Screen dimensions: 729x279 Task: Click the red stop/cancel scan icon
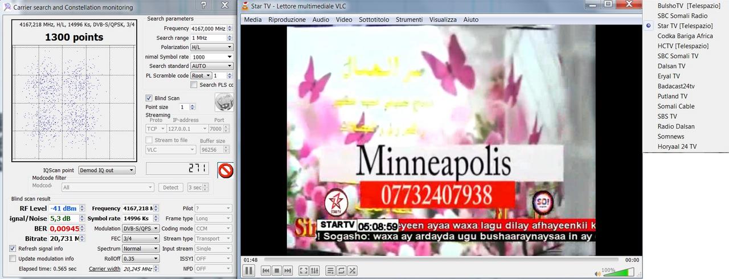pos(226,170)
